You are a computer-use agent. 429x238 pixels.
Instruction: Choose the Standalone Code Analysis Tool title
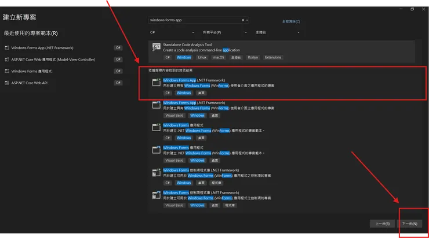(187, 44)
